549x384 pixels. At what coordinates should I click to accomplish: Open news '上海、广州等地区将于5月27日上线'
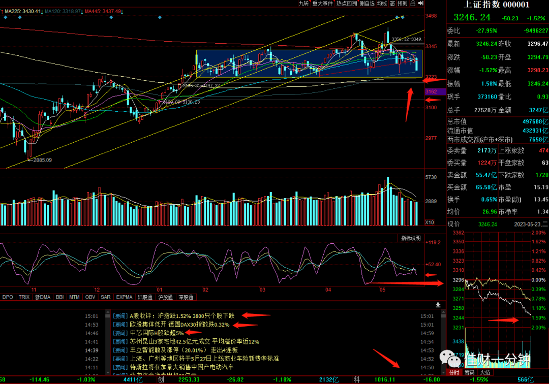pos(204,359)
